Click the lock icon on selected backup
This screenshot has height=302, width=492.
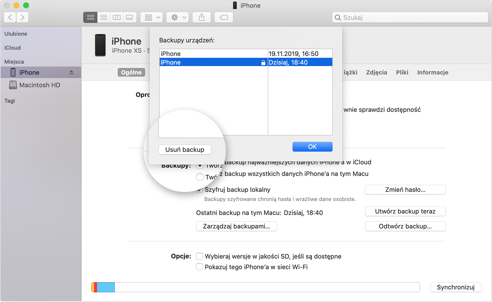pos(263,62)
